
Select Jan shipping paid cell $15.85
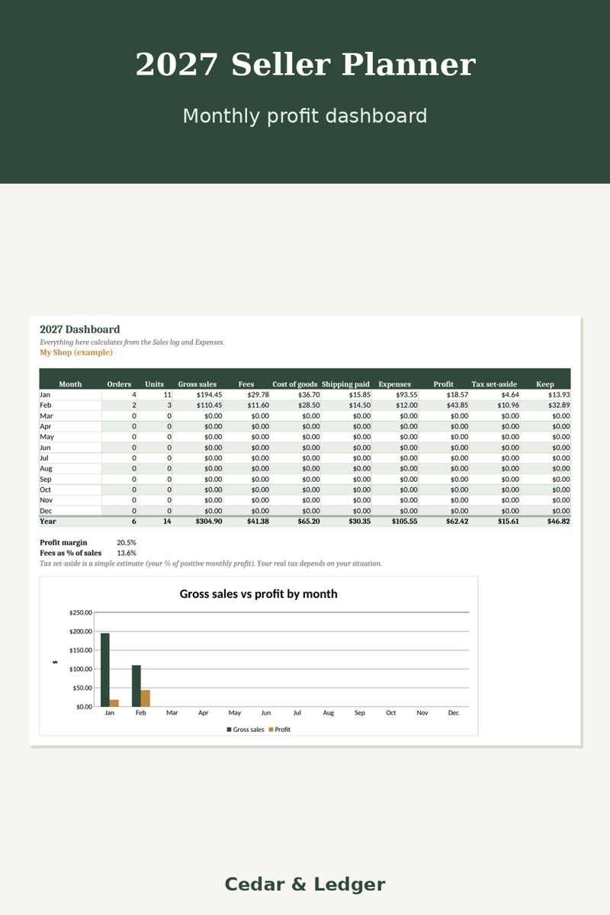pos(359,395)
